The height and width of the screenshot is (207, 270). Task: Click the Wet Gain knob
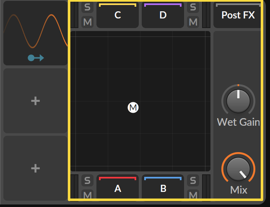[x=238, y=101]
